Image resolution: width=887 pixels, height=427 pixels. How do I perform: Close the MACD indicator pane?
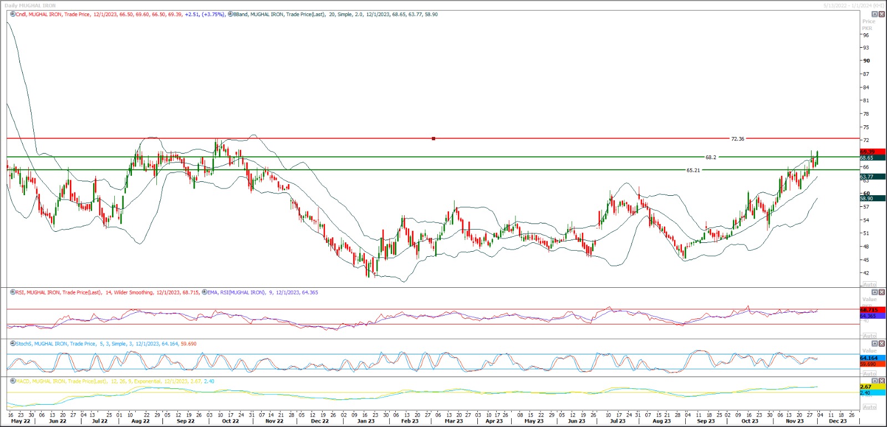(881, 381)
